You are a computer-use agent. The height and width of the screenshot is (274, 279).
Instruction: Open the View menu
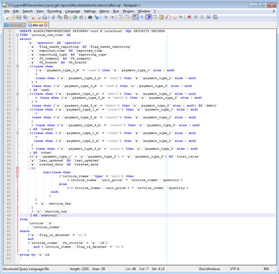click(40, 11)
